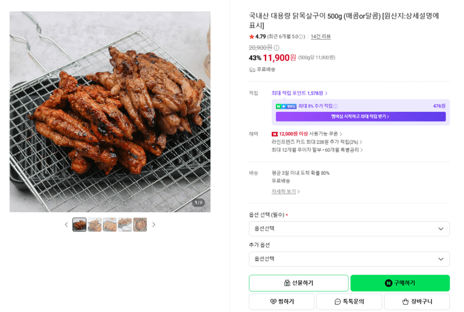Click 멤버십 시작하고 최대 적립 받기 banner
The width and height of the screenshot is (464, 312).
[x=360, y=117]
